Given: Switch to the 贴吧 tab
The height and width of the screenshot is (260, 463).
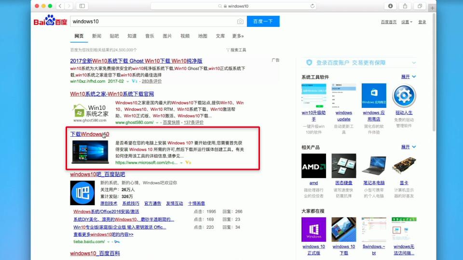Looking at the screenshot, I should tap(114, 36).
